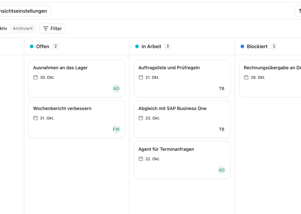The height and width of the screenshot is (214, 301).
Task: Click the due date 30. Okt.
Action: 47,78
